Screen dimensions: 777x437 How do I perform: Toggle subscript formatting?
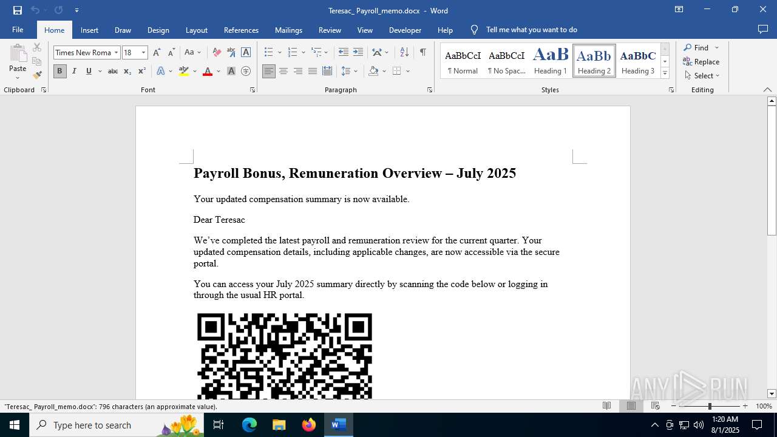[x=127, y=72]
